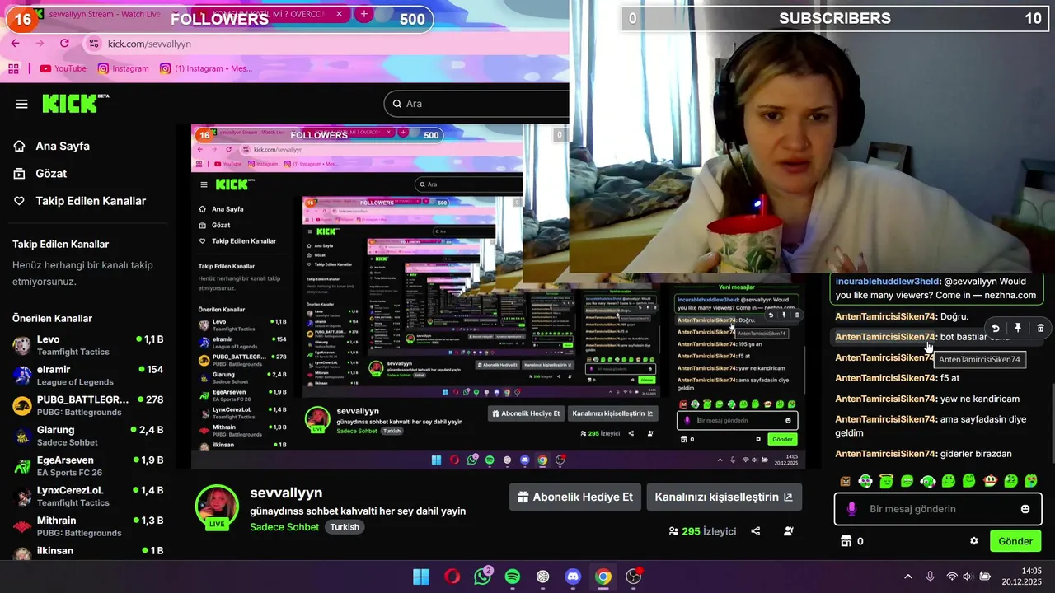
Task: Open Gözat in the sidebar
Action: 40,174
